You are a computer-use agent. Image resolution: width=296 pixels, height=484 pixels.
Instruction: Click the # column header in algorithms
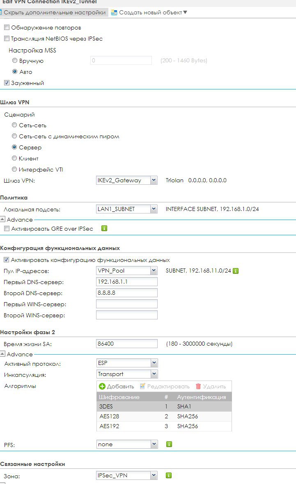166,397
